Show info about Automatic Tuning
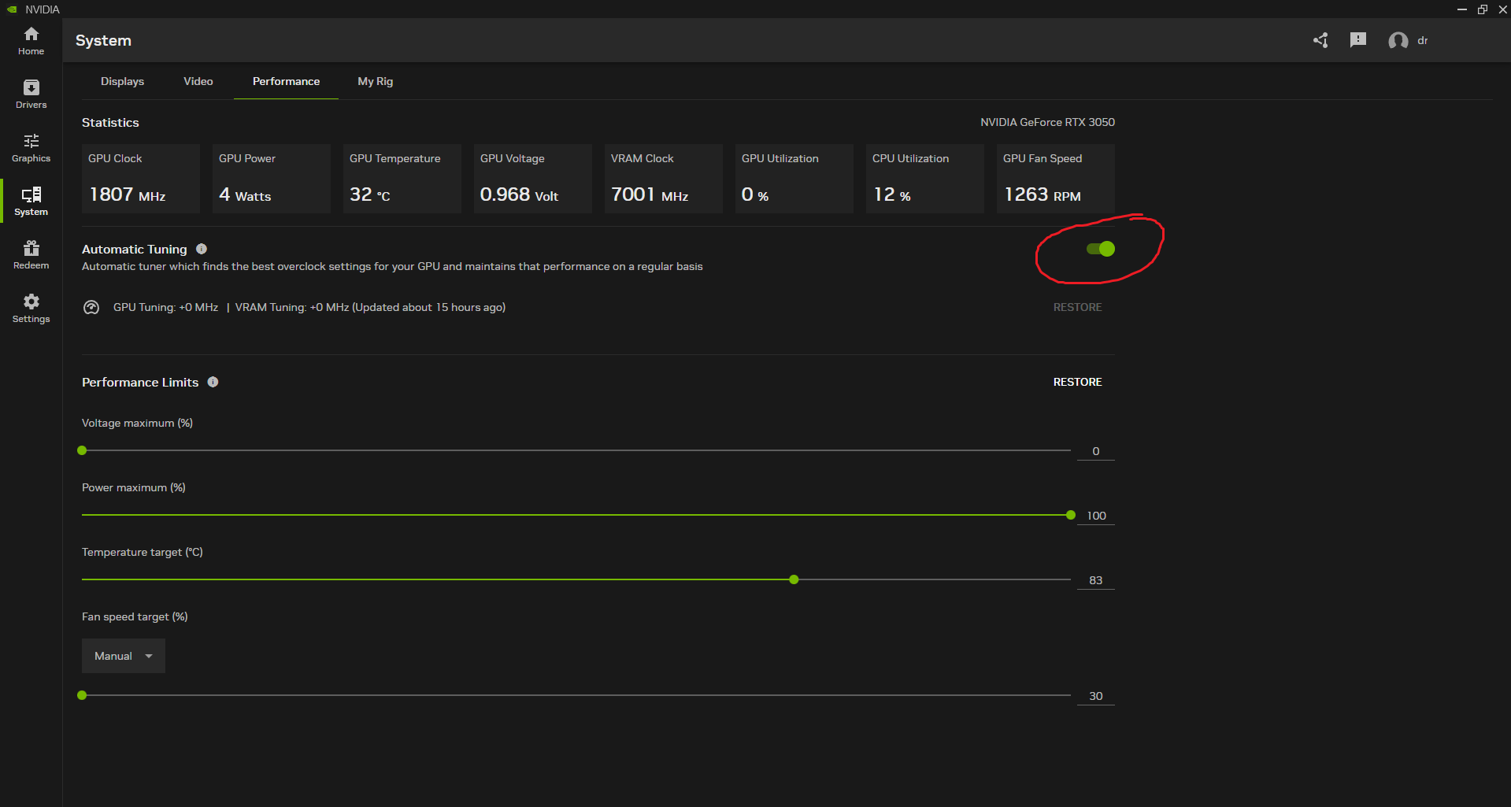This screenshot has width=1511, height=807. tap(202, 249)
